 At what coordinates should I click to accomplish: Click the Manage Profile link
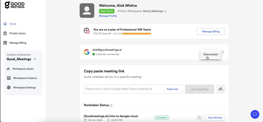pyautogui.click(x=108, y=16)
